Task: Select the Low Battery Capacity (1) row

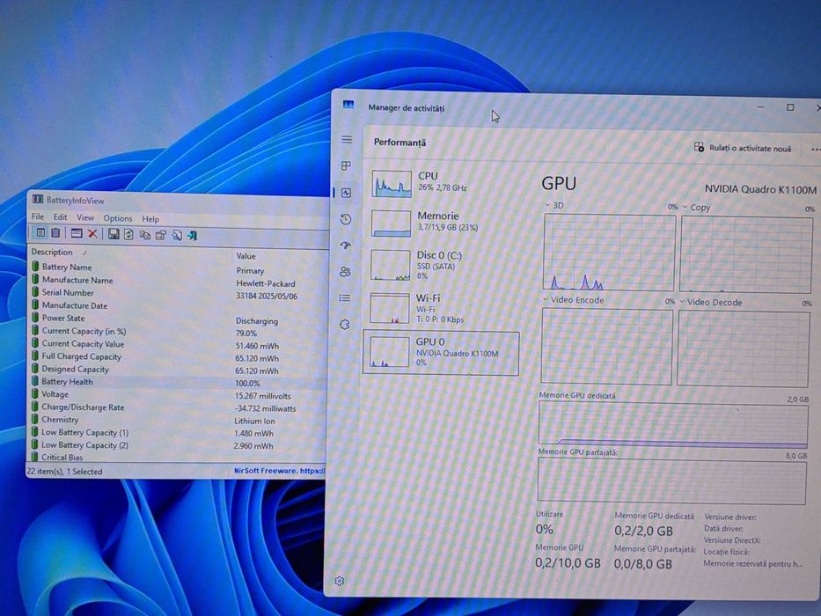Action: [x=178, y=433]
